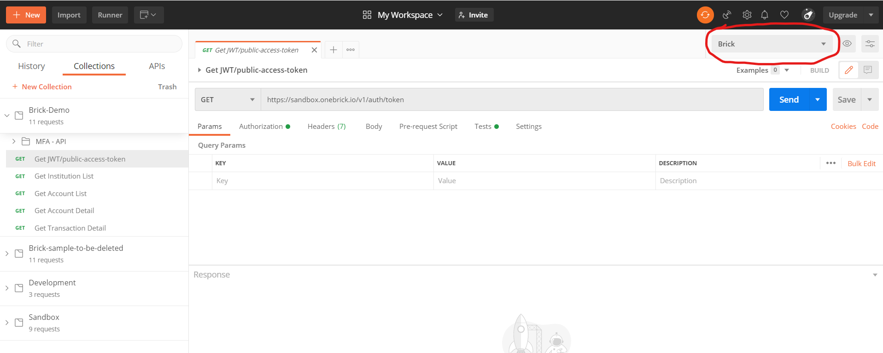This screenshot has width=883, height=353.
Task: Open the Code link
Action: (x=870, y=126)
